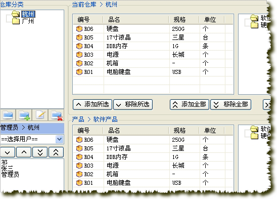Click the 移除所选 button

click(x=133, y=104)
